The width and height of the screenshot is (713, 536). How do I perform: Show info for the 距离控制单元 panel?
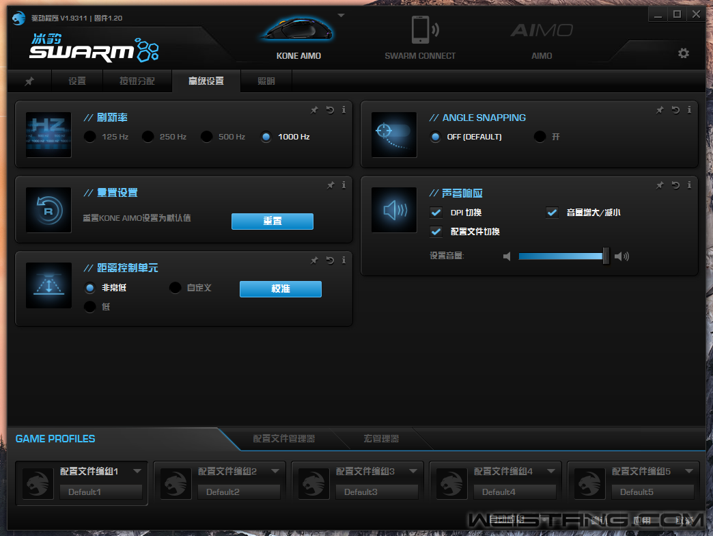tap(344, 260)
